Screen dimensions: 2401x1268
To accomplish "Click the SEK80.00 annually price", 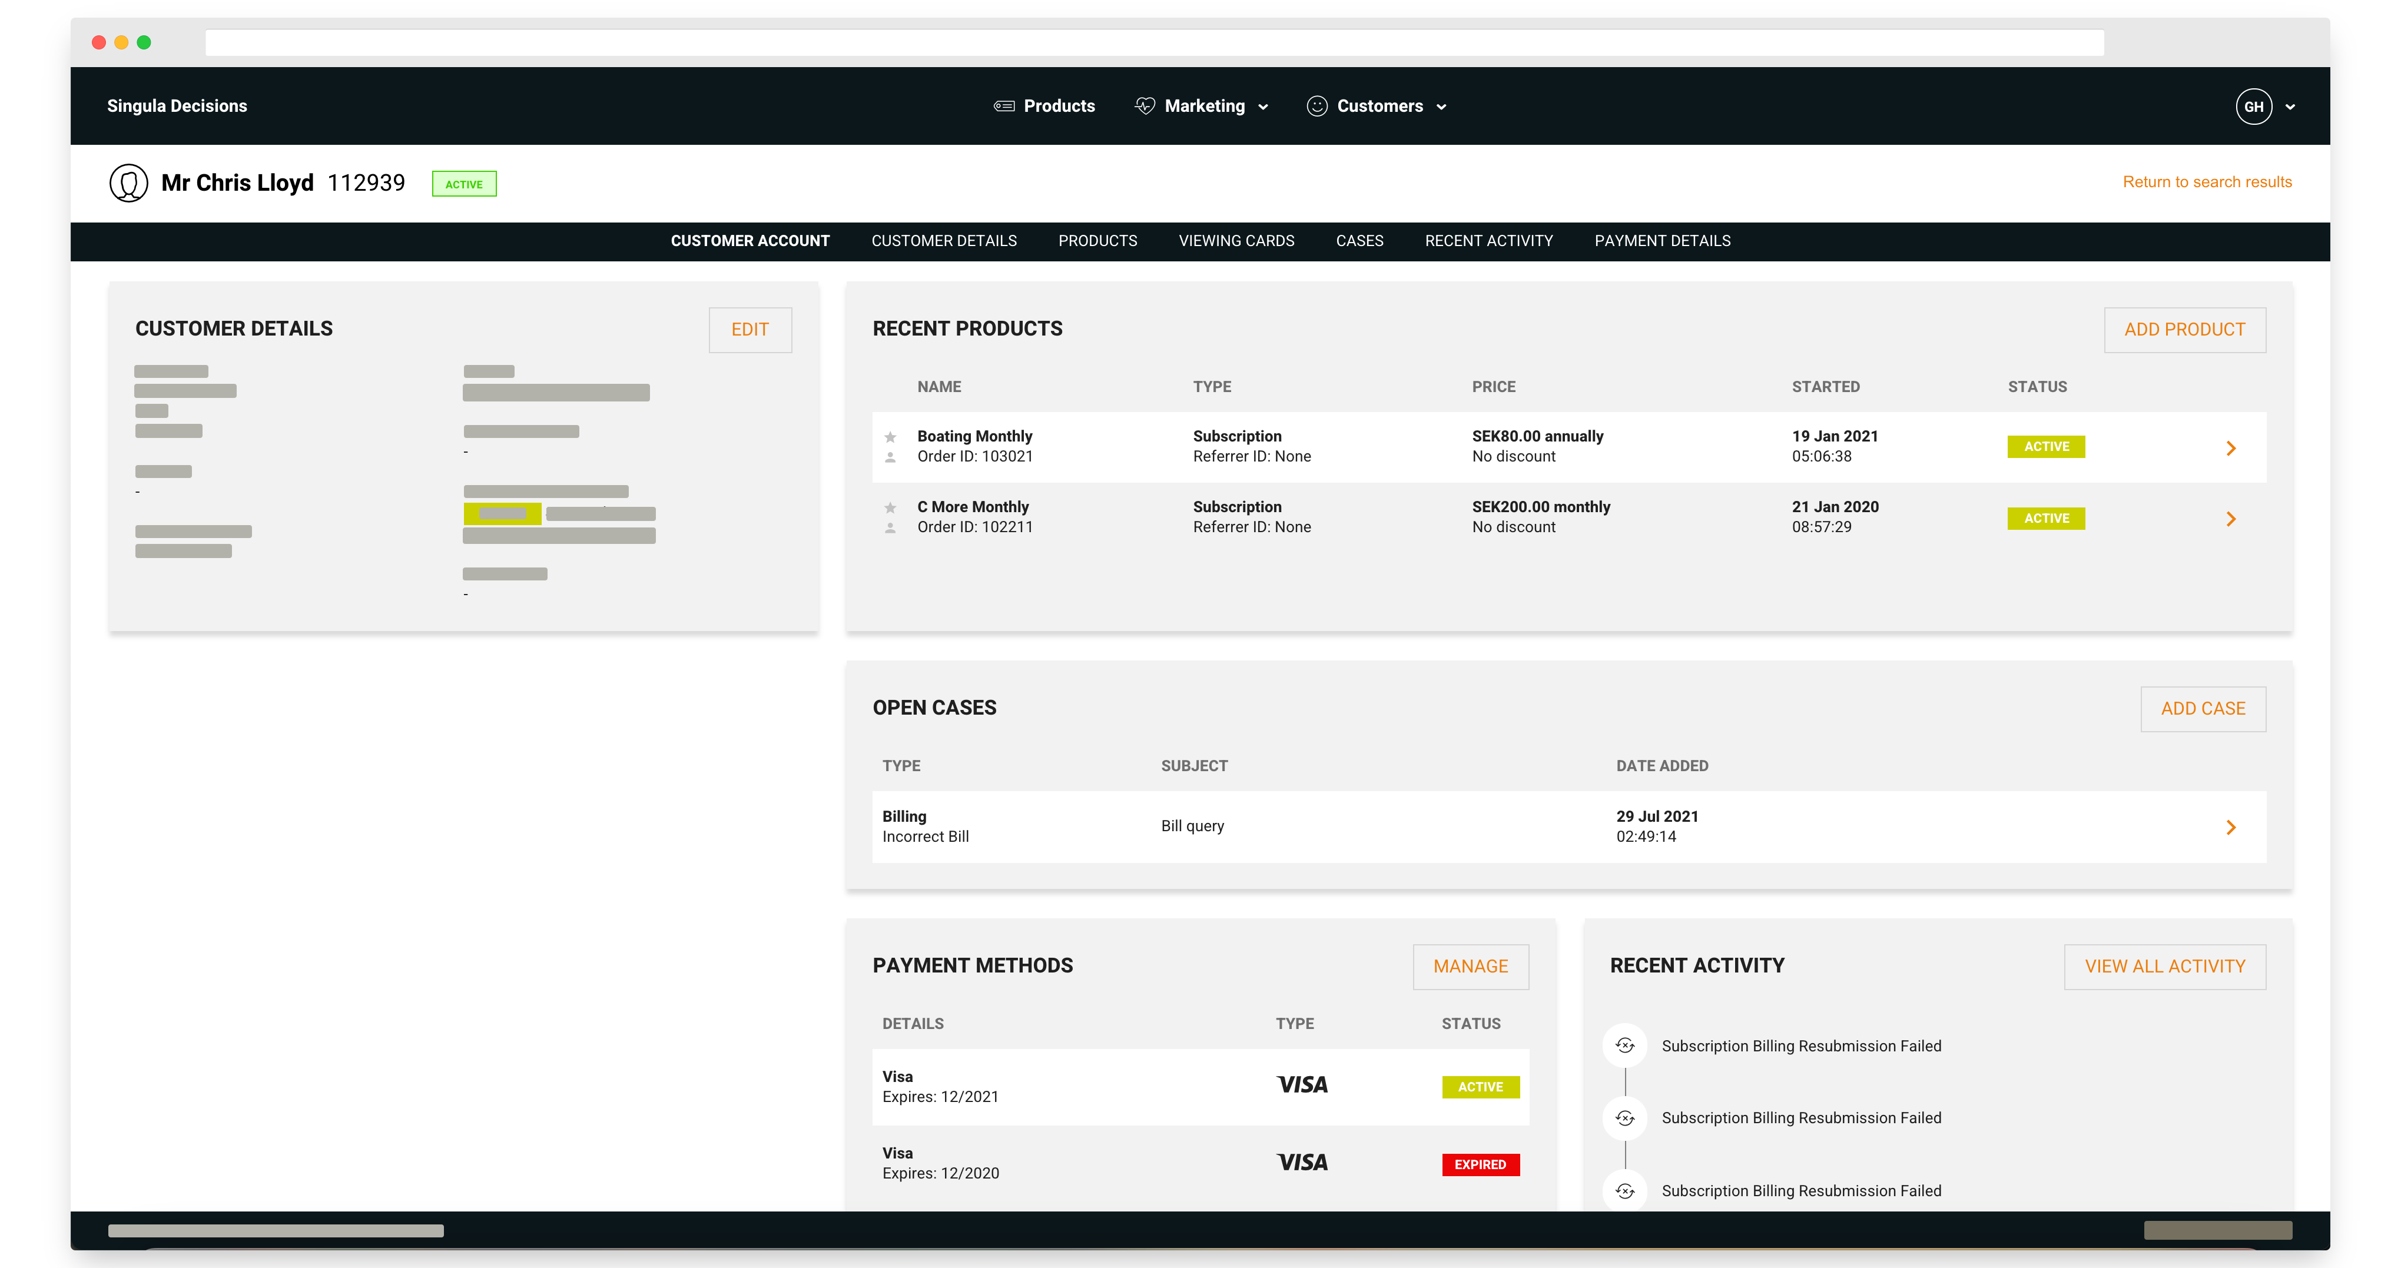I will [1537, 436].
